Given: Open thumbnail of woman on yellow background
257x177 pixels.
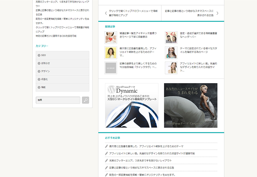Looking at the screenshot, I should (x=111, y=53).
